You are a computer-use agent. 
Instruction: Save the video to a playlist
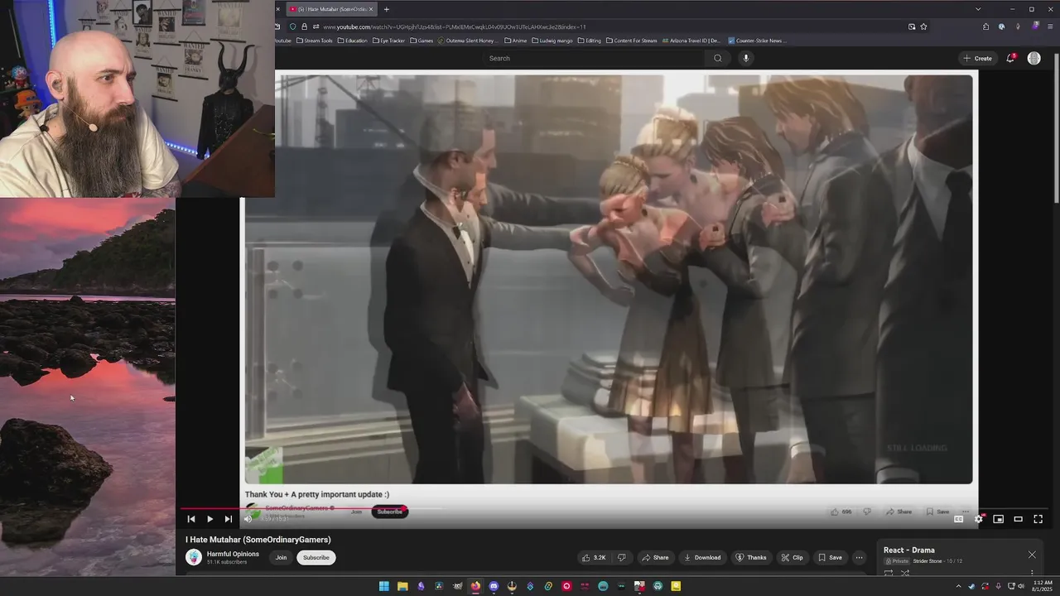pyautogui.click(x=830, y=557)
